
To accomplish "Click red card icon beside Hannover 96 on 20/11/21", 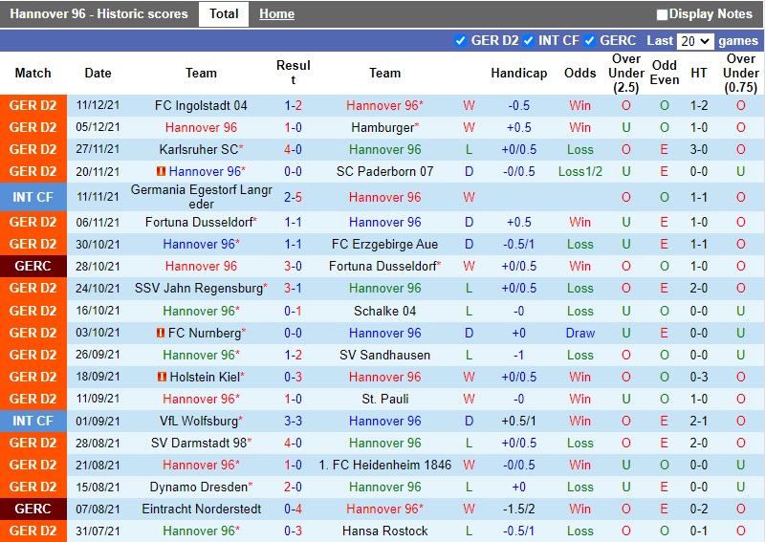I will pos(161,172).
